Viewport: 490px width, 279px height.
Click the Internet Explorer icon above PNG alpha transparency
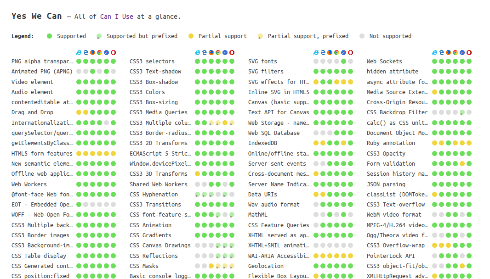click(79, 53)
